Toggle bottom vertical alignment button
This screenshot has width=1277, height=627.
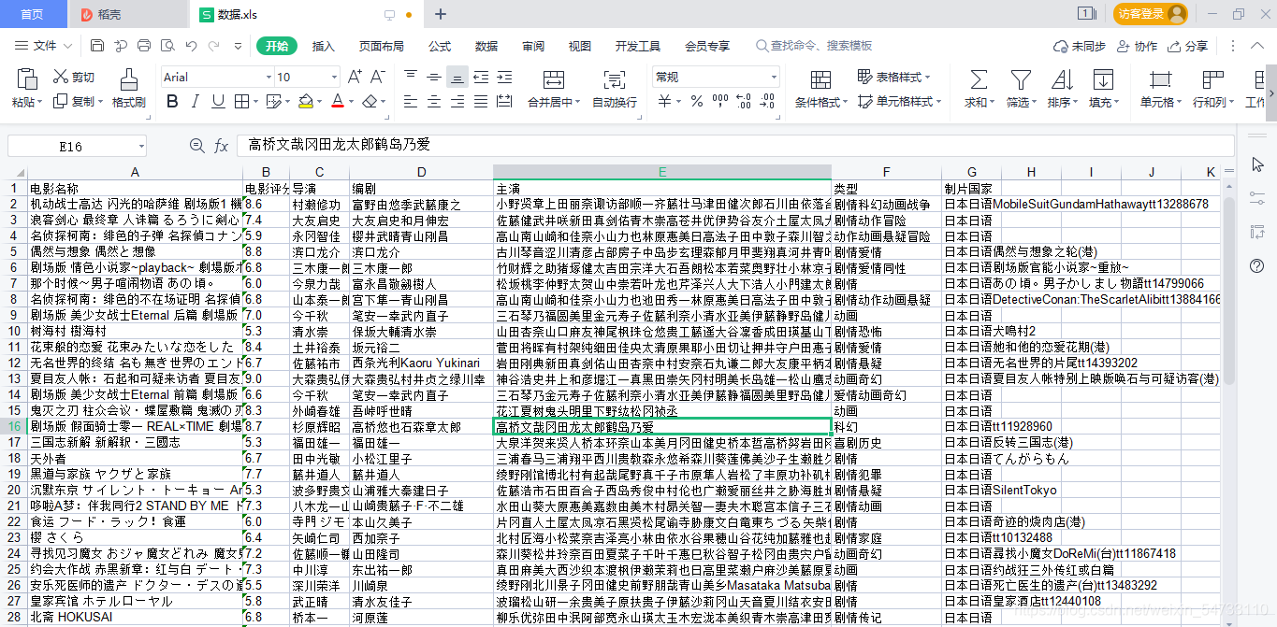tap(457, 78)
